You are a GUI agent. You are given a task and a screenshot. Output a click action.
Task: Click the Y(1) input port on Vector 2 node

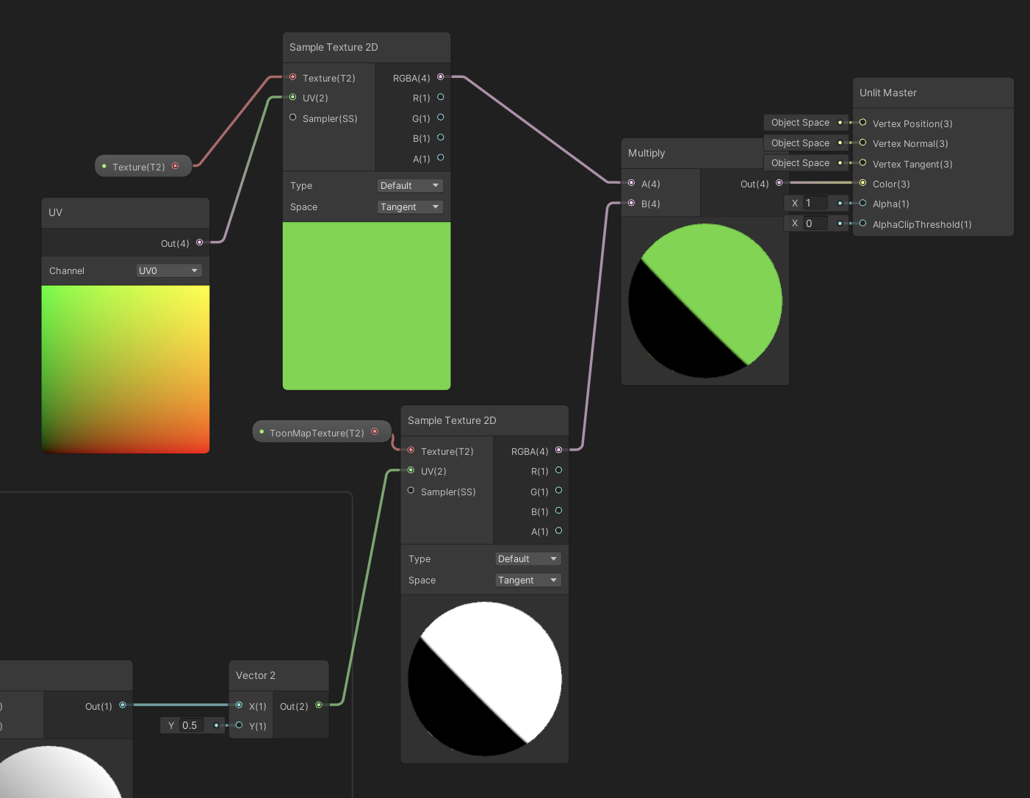pos(239,725)
